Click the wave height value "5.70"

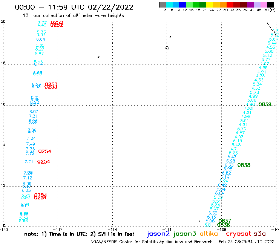click(x=242, y=129)
